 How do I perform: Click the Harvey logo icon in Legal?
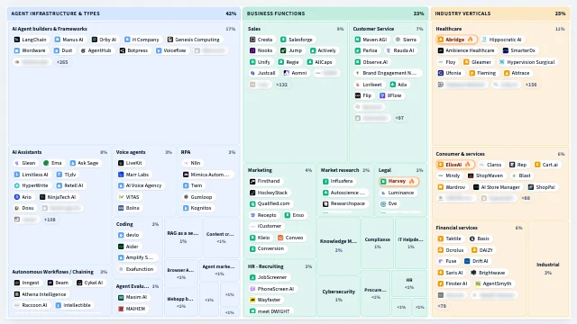[383, 182]
